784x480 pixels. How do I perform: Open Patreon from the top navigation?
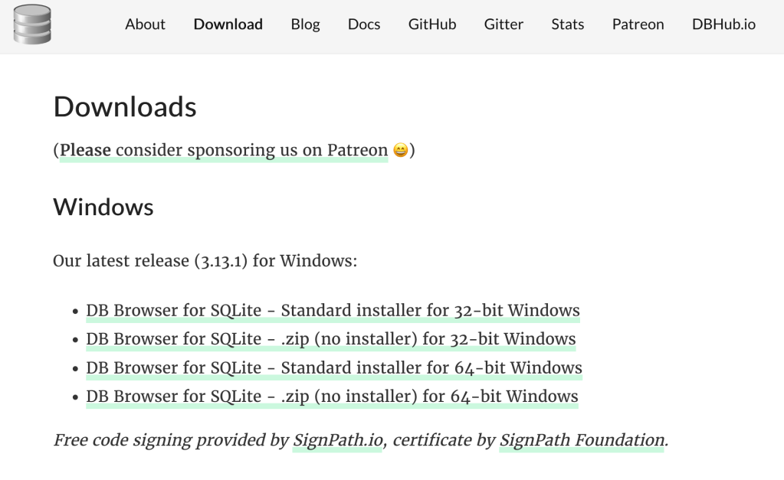(x=638, y=24)
